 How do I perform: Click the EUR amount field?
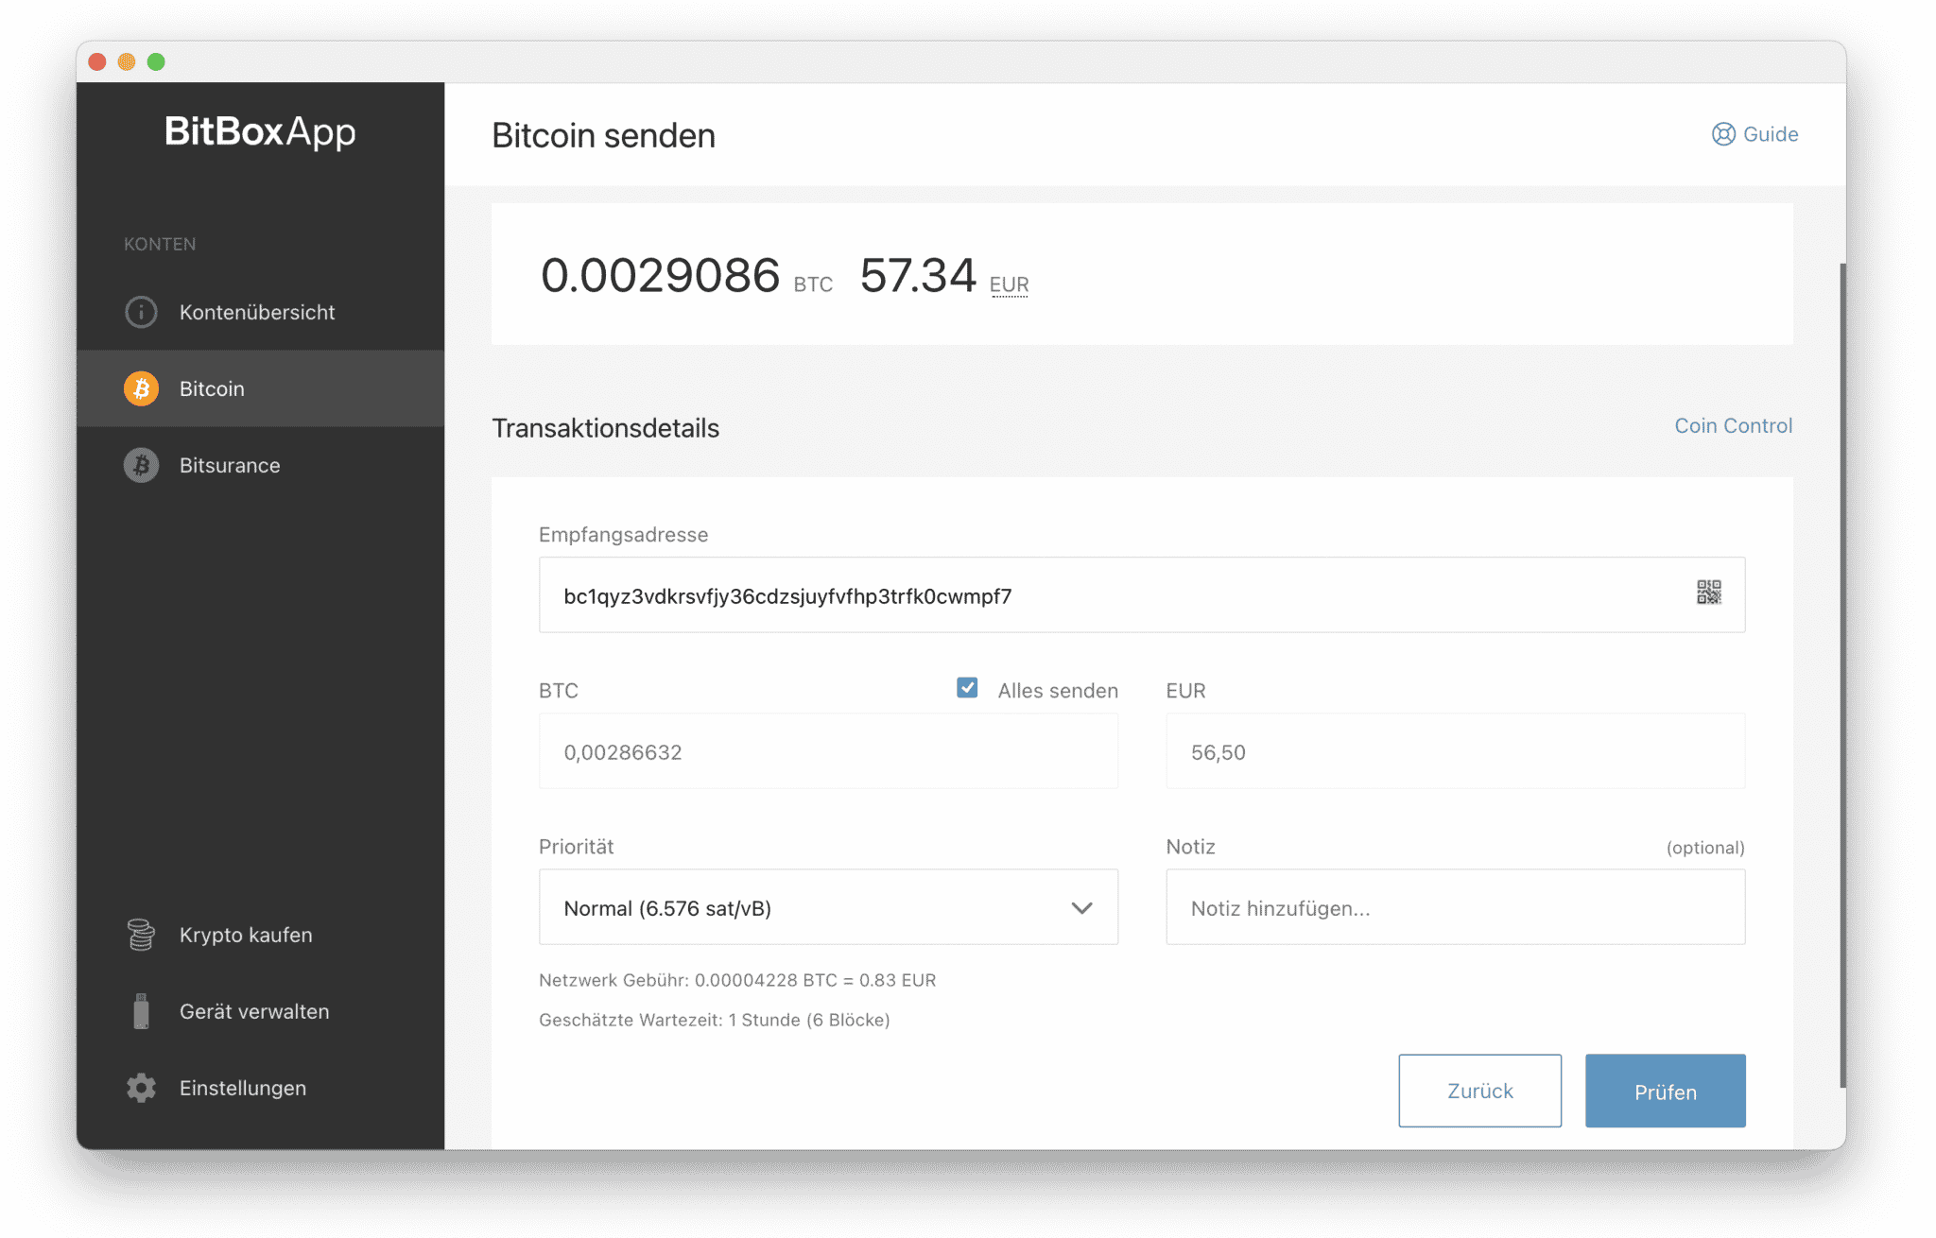click(x=1455, y=751)
